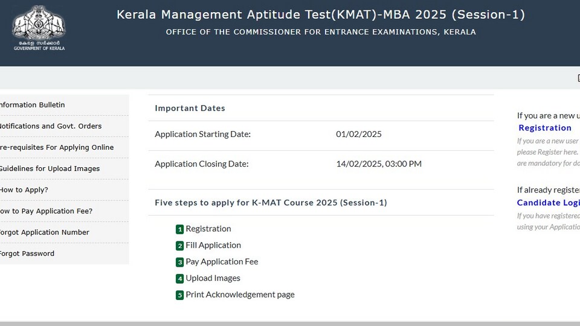Click the Application Starting Date label
580x326 pixels.
click(203, 134)
